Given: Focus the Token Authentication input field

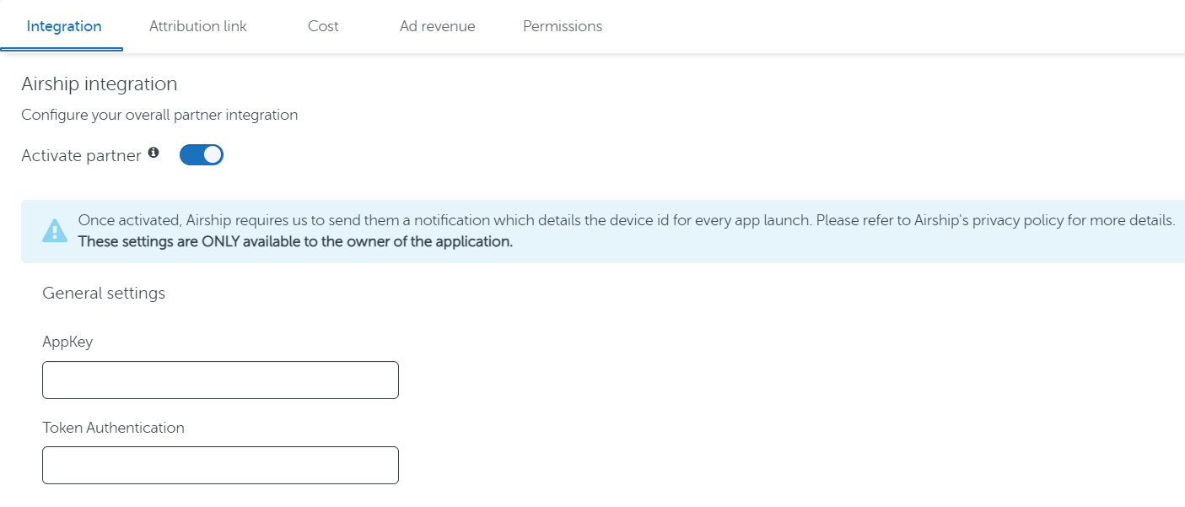Looking at the screenshot, I should (220, 465).
